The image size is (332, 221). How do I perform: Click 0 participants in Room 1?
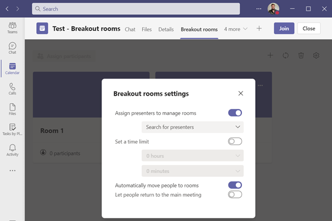click(x=65, y=153)
